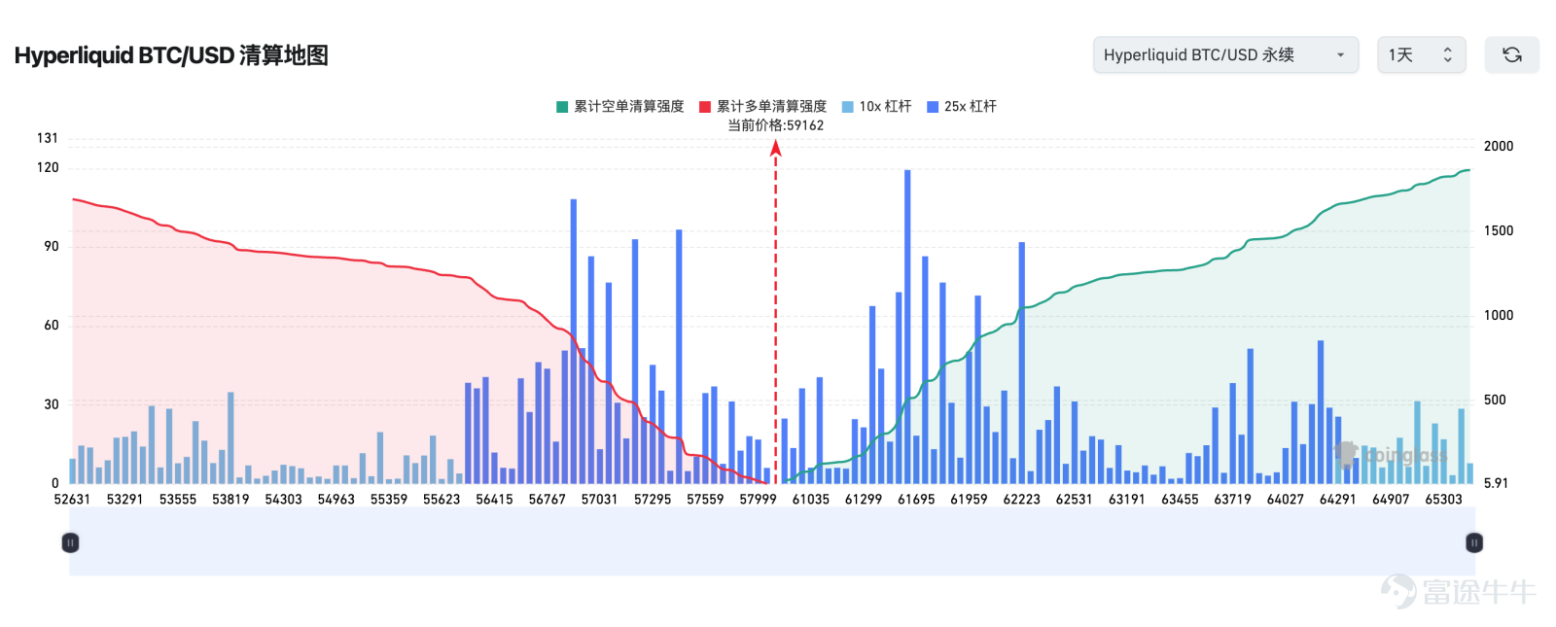The image size is (1556, 627).
Task: Open the Hyperliquid BTC/USD 永续 dropdown
Action: pyautogui.click(x=1225, y=55)
